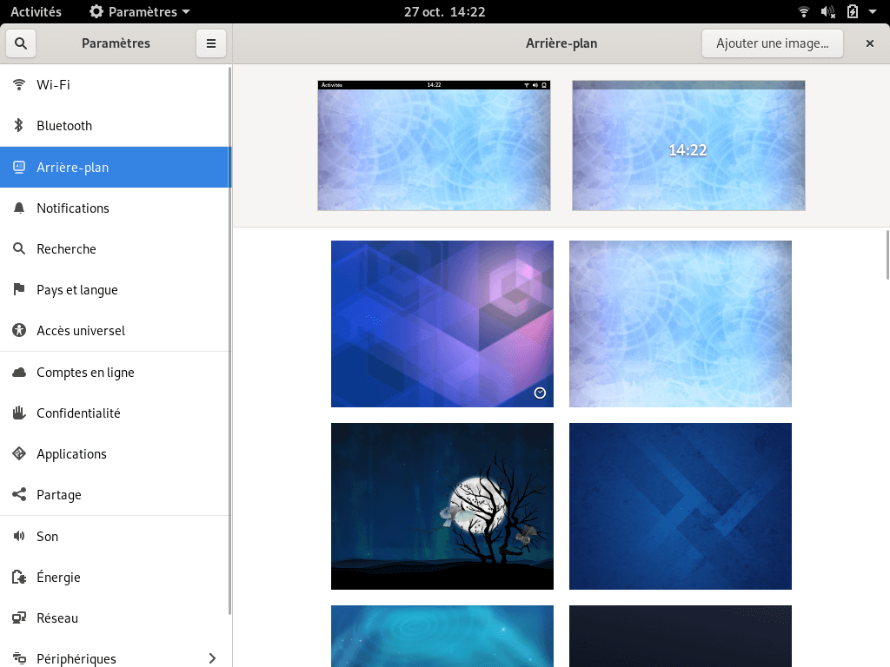890x667 pixels.
Task: Click the top bar battery charging icon
Action: [853, 11]
